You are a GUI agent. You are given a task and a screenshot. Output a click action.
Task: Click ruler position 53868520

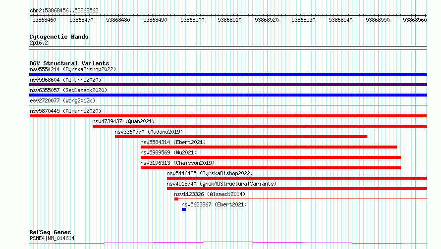[267, 20]
